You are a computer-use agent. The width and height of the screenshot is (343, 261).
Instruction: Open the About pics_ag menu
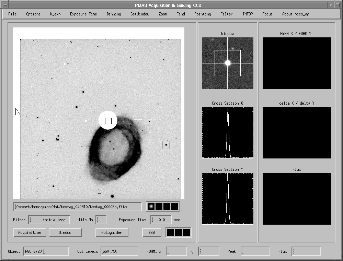coord(296,14)
